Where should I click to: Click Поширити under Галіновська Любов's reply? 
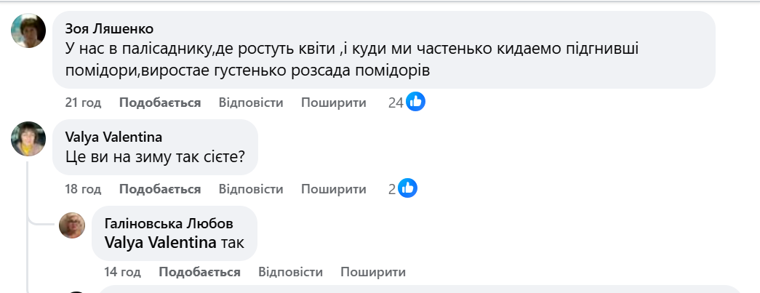click(x=373, y=272)
